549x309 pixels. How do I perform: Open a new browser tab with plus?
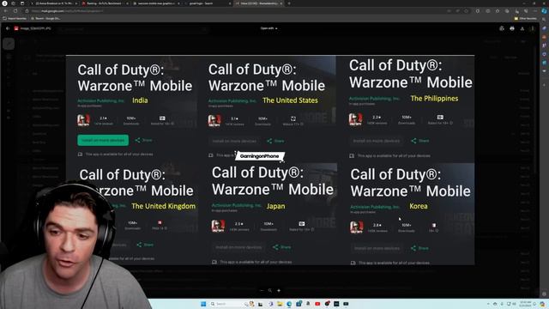pos(289,3)
